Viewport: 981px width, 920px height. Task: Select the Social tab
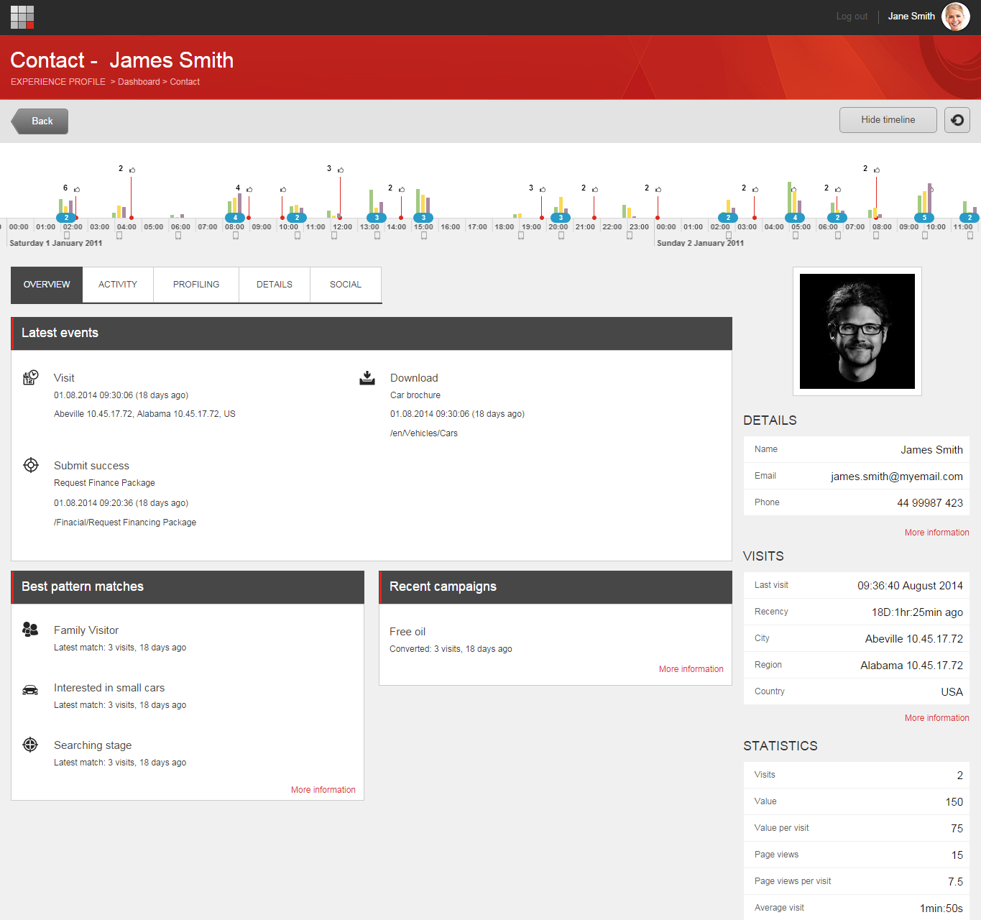pyautogui.click(x=346, y=285)
